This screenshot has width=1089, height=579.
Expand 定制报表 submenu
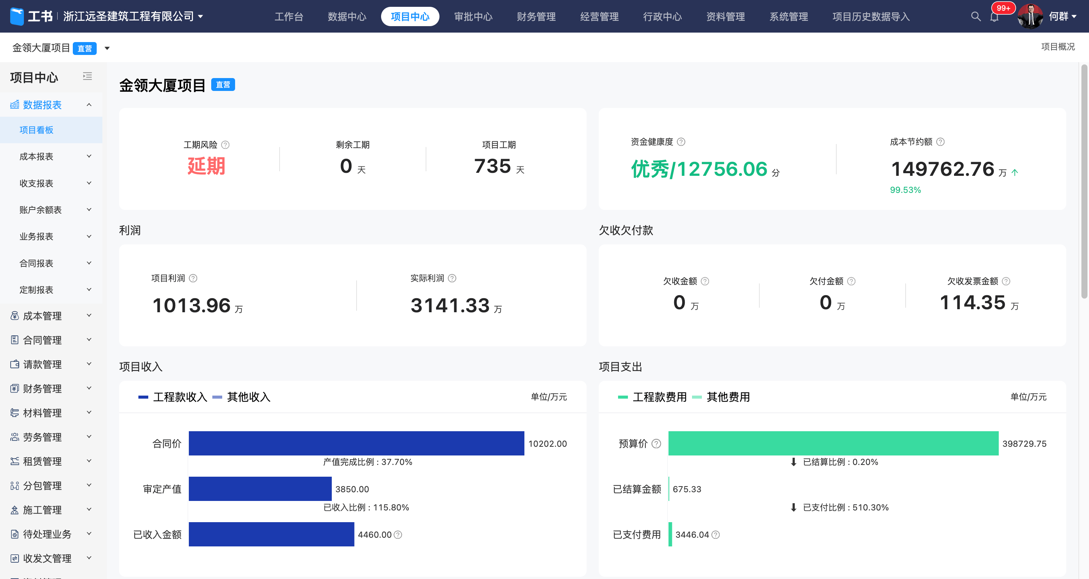89,290
